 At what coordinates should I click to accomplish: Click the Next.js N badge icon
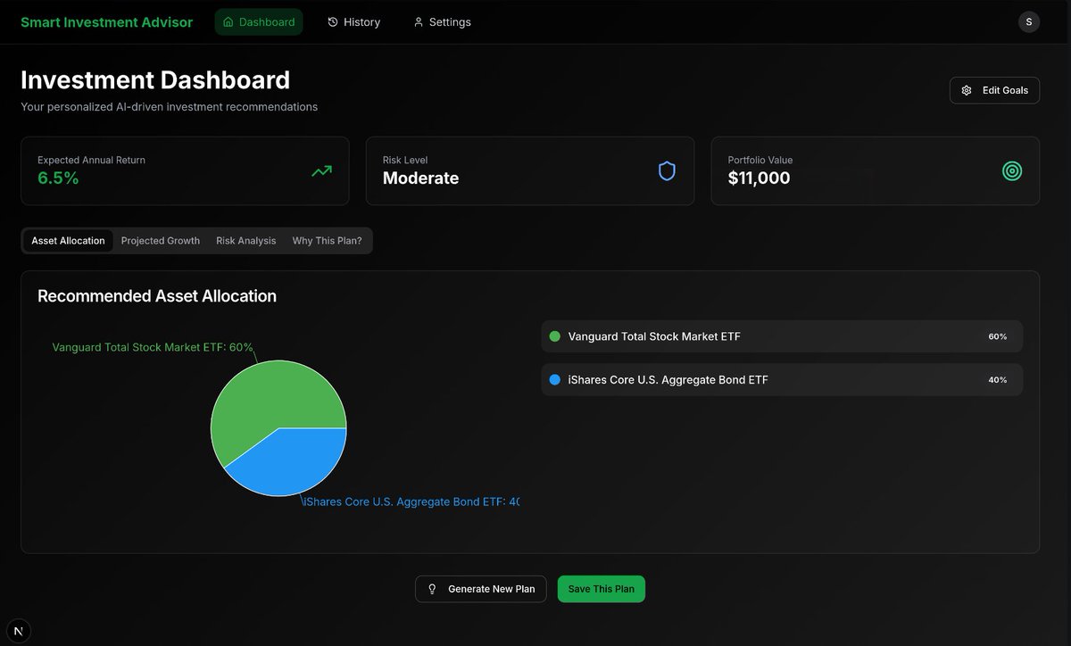(18, 630)
